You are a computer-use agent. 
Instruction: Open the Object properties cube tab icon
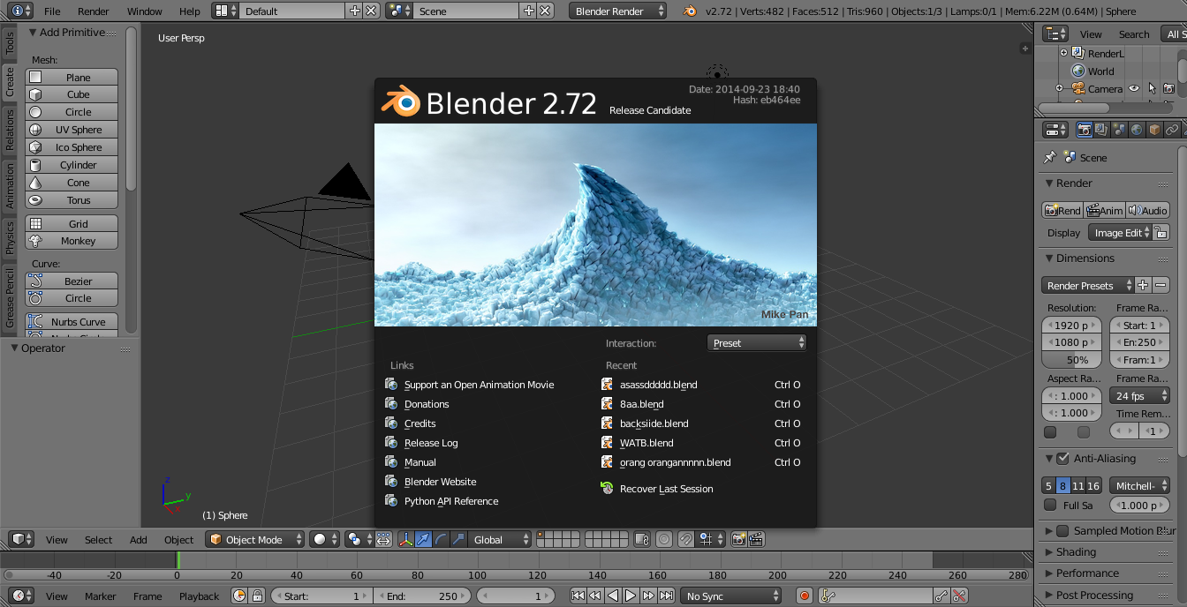1154,130
